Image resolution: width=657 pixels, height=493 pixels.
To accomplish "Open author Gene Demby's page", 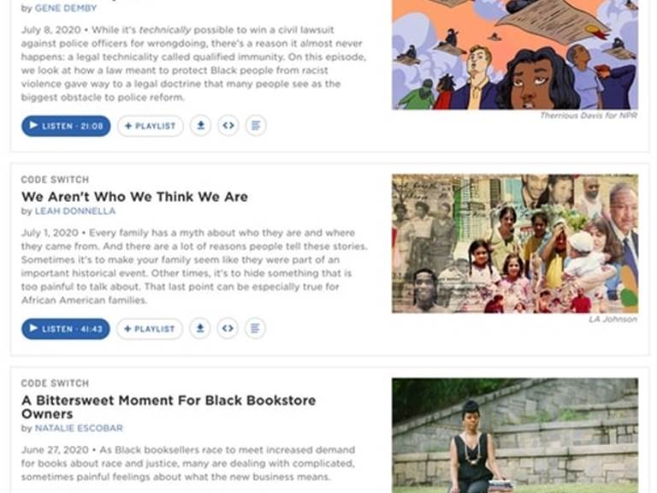I will click(66, 8).
